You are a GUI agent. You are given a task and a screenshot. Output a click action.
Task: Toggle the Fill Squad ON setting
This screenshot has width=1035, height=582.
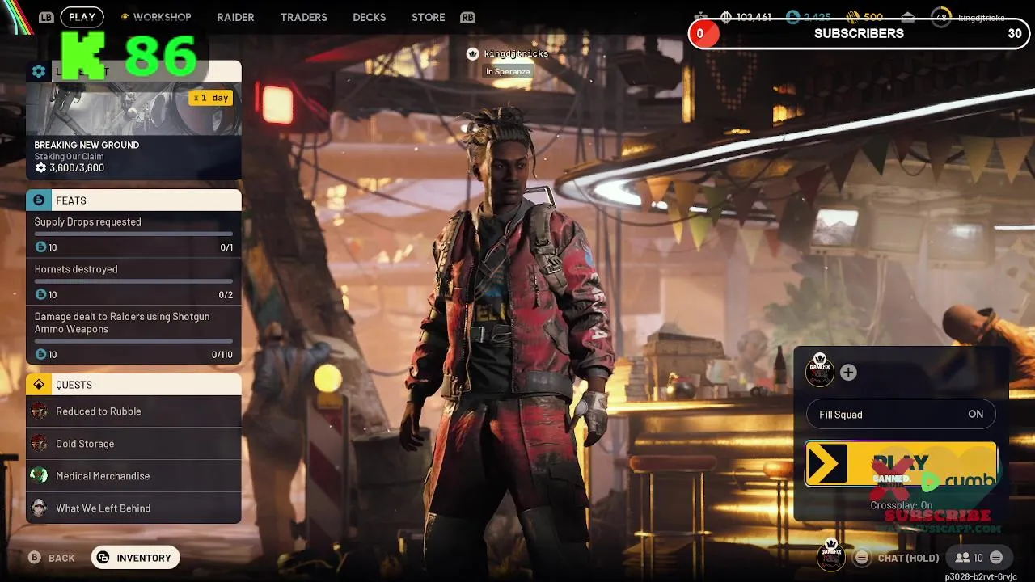coord(901,415)
